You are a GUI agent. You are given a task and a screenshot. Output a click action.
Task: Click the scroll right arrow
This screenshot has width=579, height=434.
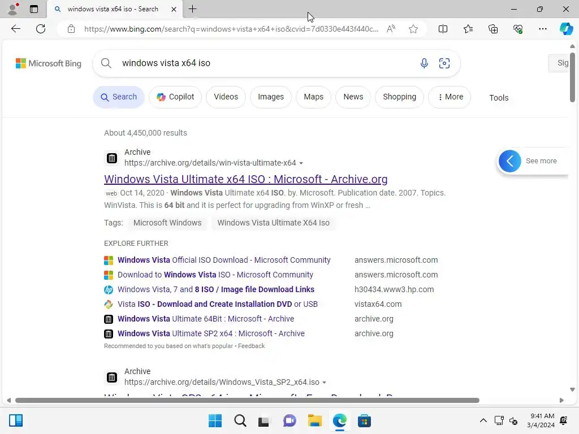click(561, 401)
